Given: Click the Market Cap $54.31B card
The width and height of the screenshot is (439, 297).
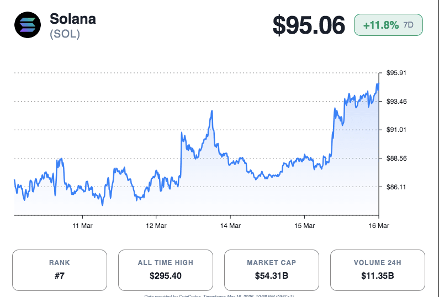Looking at the screenshot, I should click(272, 270).
